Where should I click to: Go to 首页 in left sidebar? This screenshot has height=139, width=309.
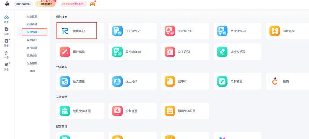click(x=6, y=19)
